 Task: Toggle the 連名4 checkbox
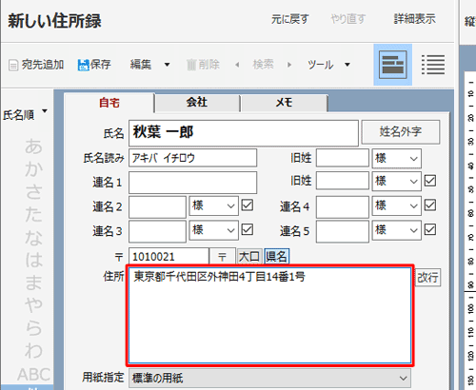point(430,205)
